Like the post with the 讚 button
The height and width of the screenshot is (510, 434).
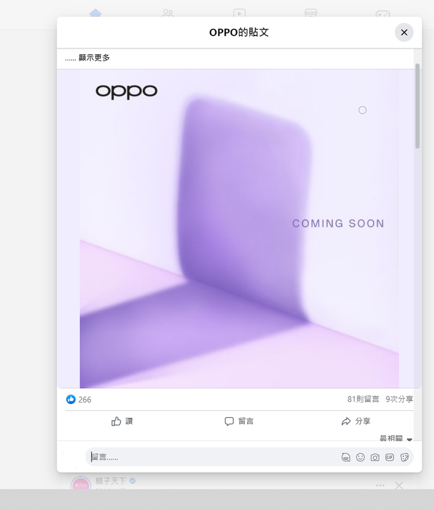point(122,421)
